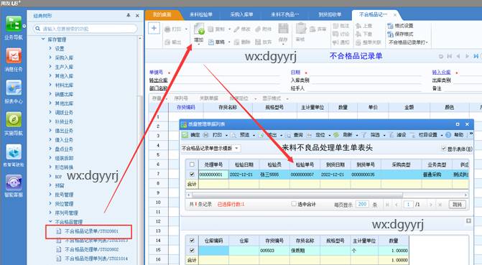Click the navigation search input field
Image resolution: width=482 pixels, height=265 pixels.
[x=85, y=29]
